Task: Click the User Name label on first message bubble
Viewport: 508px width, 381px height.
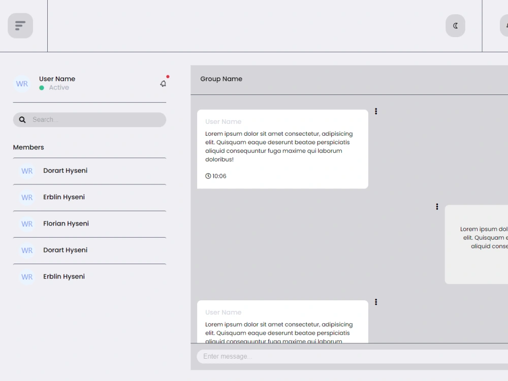Action: (223, 122)
